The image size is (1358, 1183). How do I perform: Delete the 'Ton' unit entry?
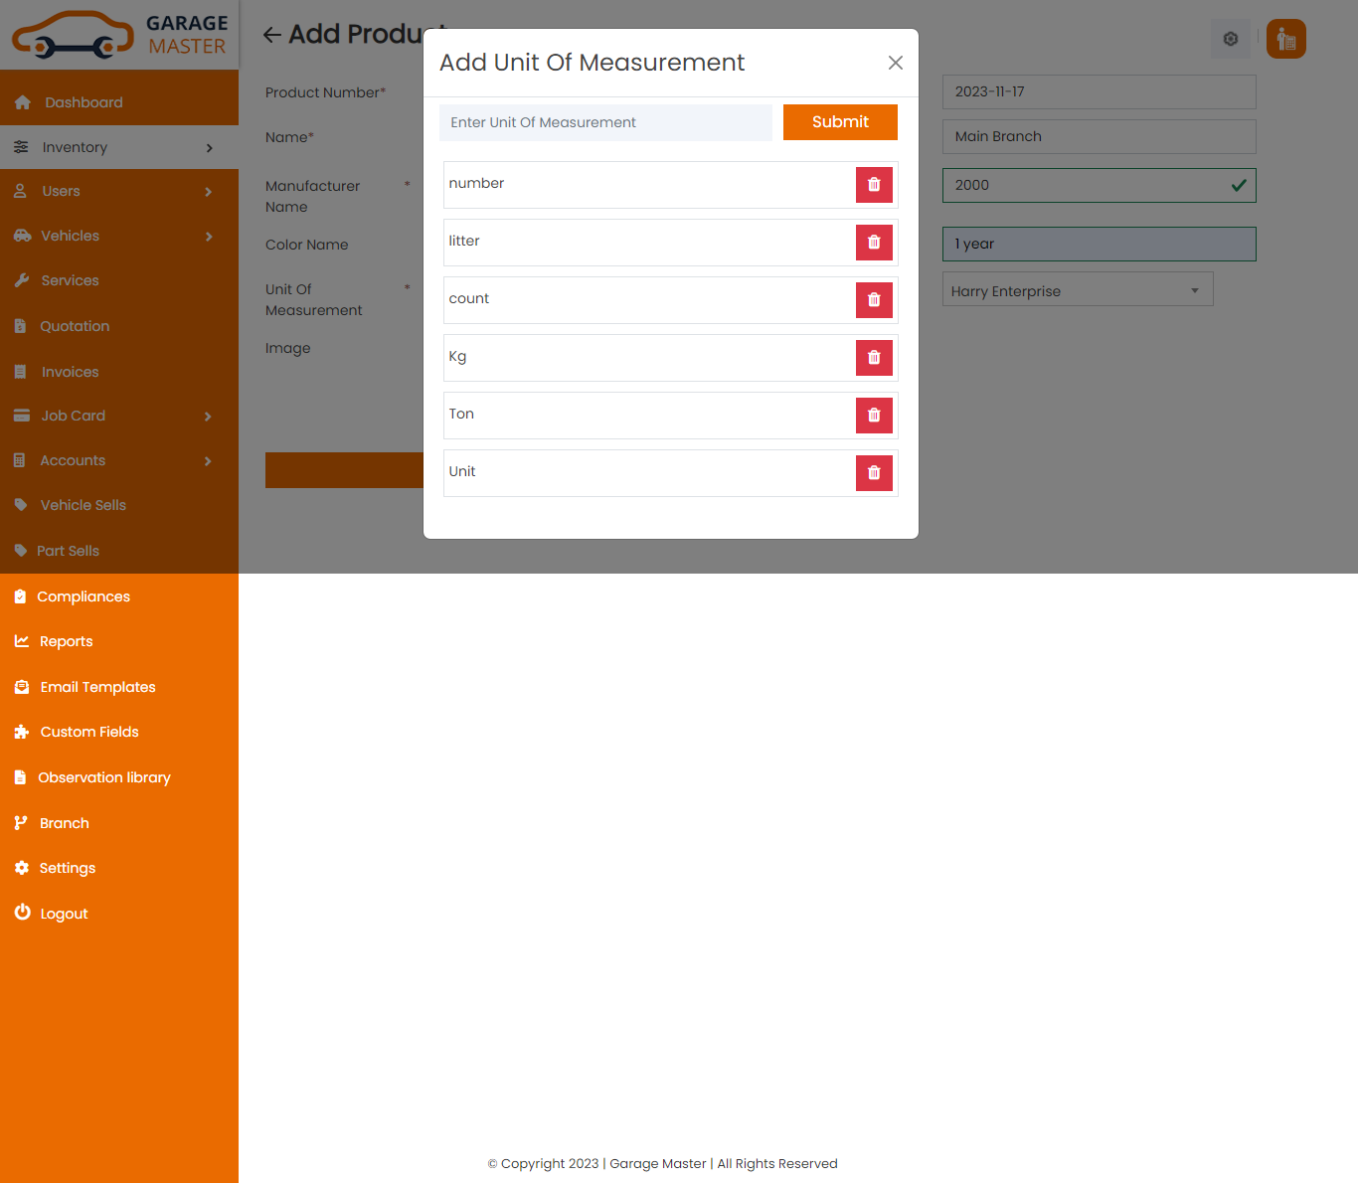pos(874,416)
